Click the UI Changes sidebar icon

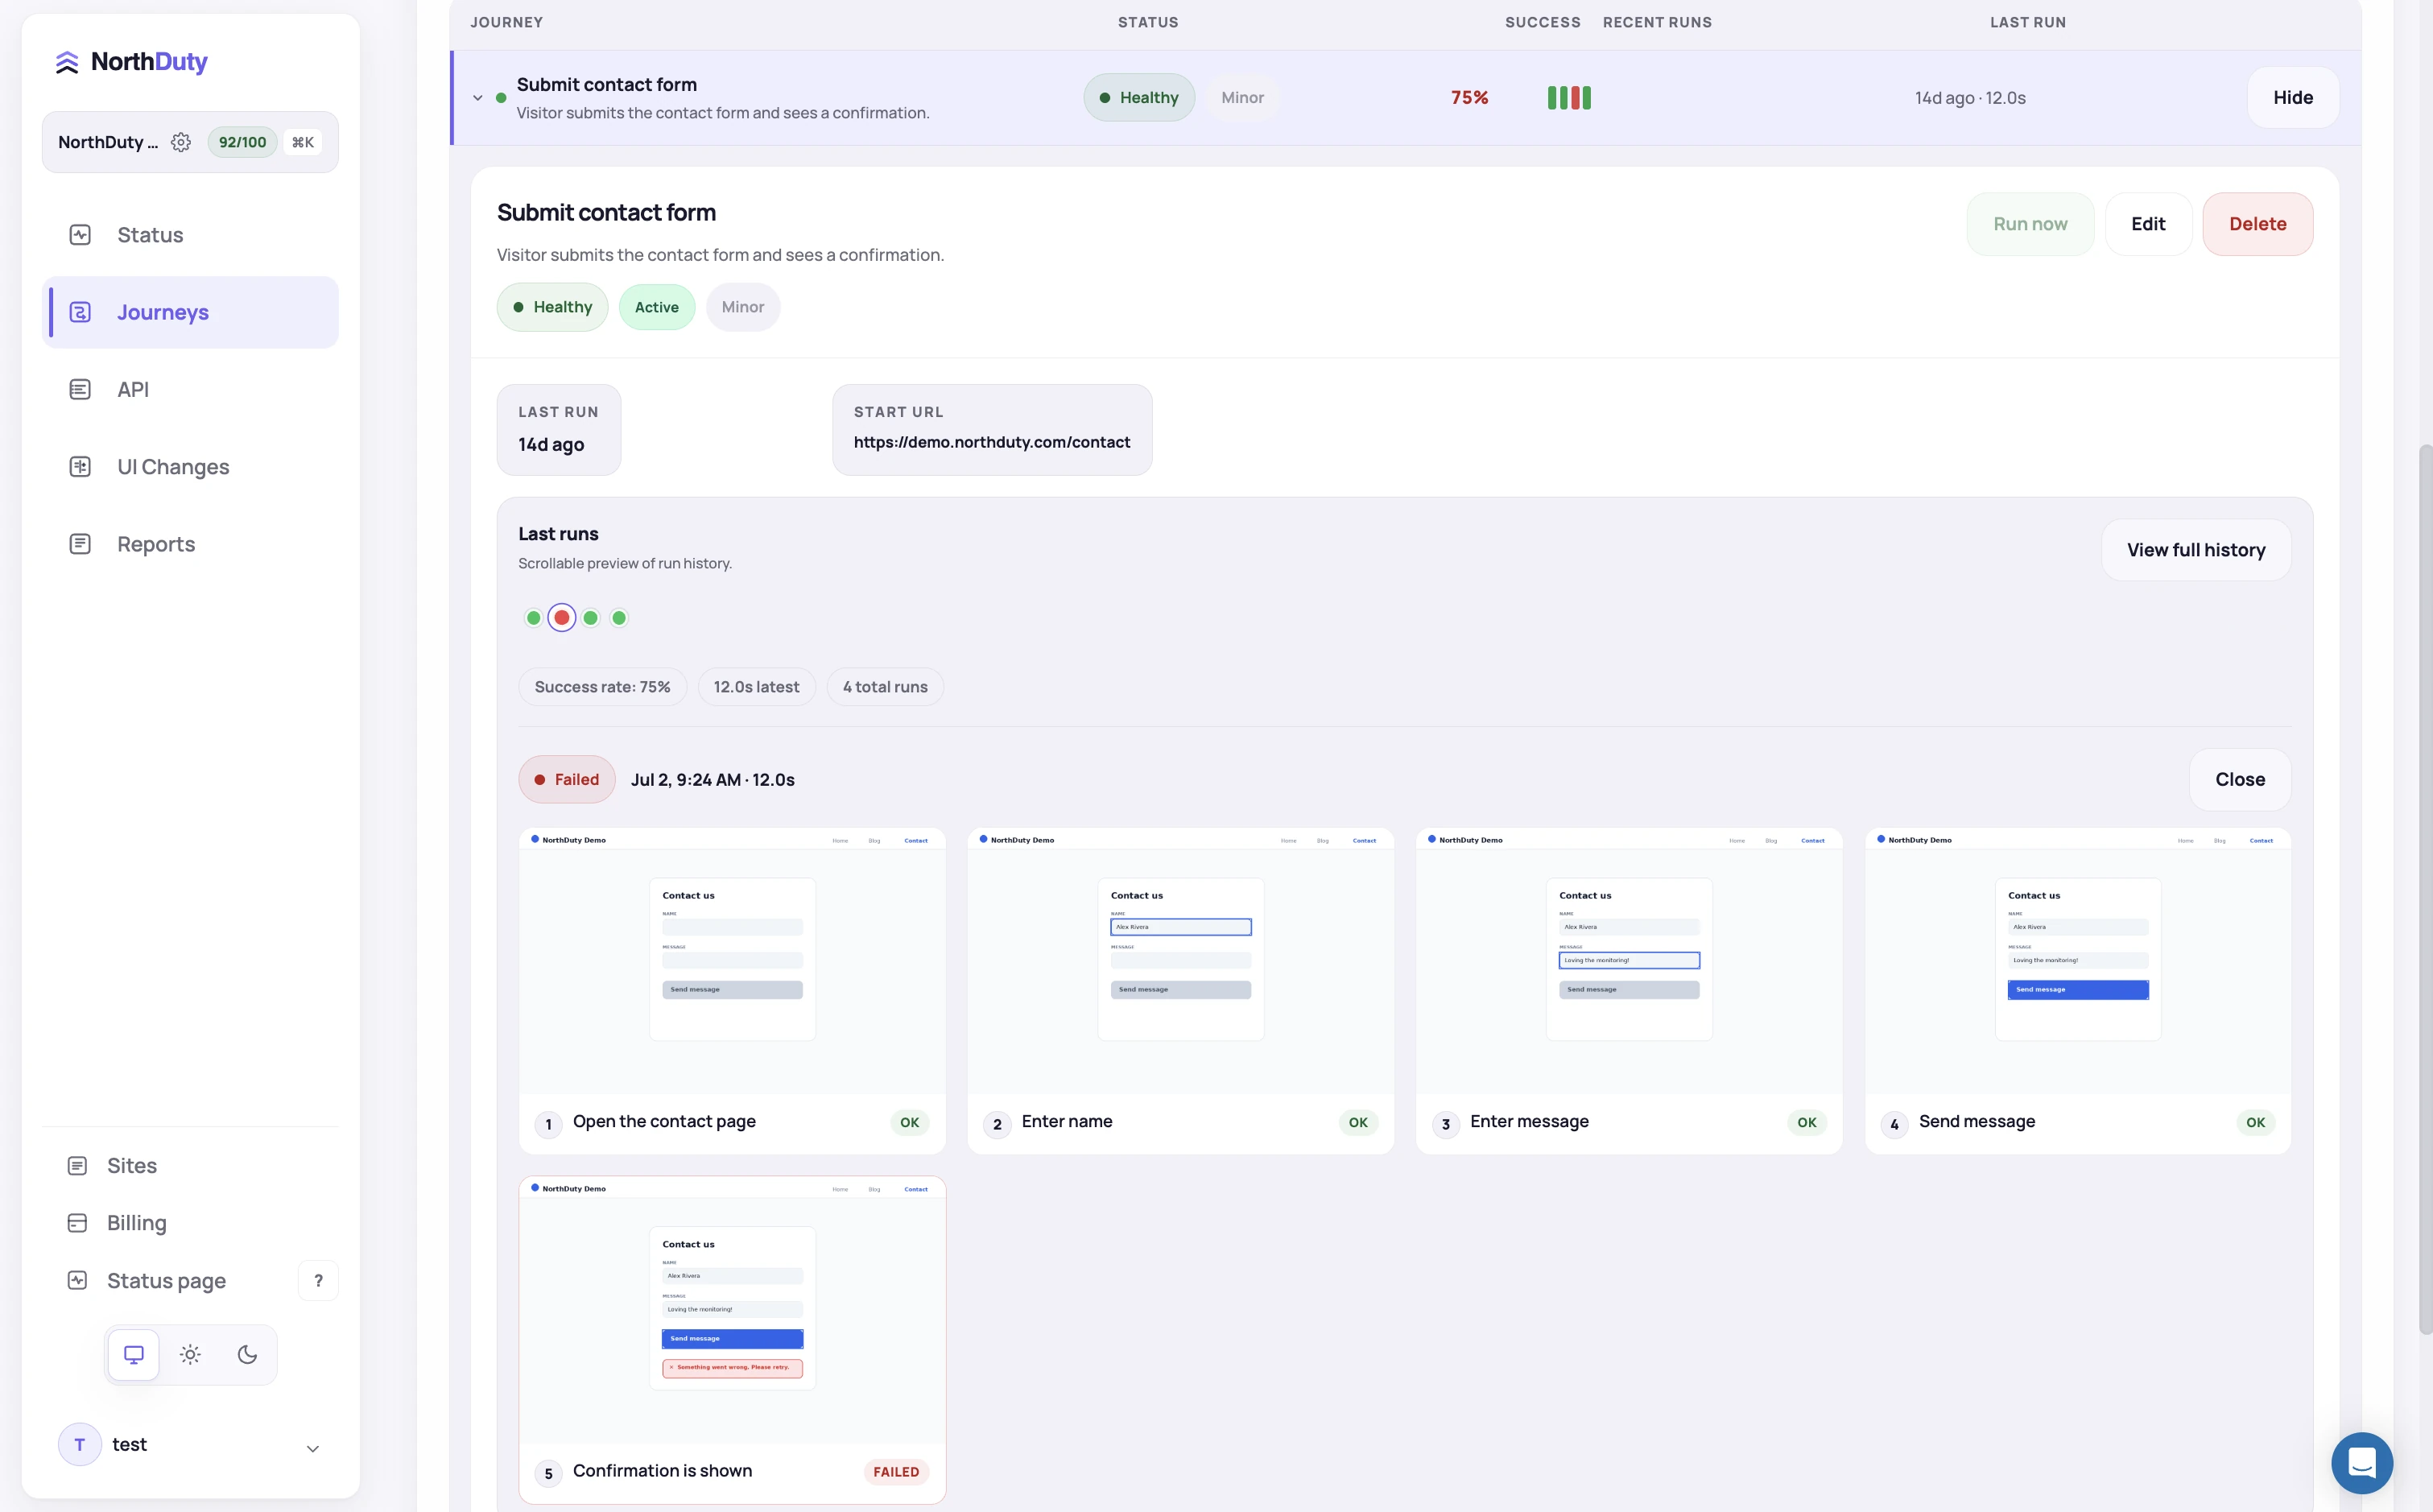click(x=80, y=467)
